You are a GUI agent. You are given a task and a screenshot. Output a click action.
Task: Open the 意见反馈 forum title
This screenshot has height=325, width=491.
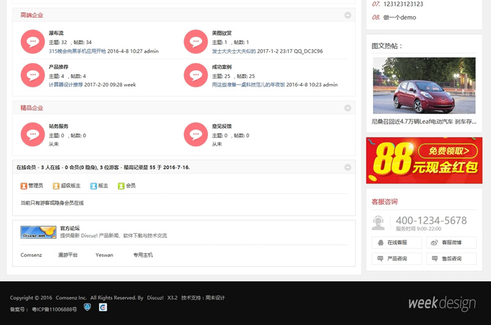click(222, 126)
